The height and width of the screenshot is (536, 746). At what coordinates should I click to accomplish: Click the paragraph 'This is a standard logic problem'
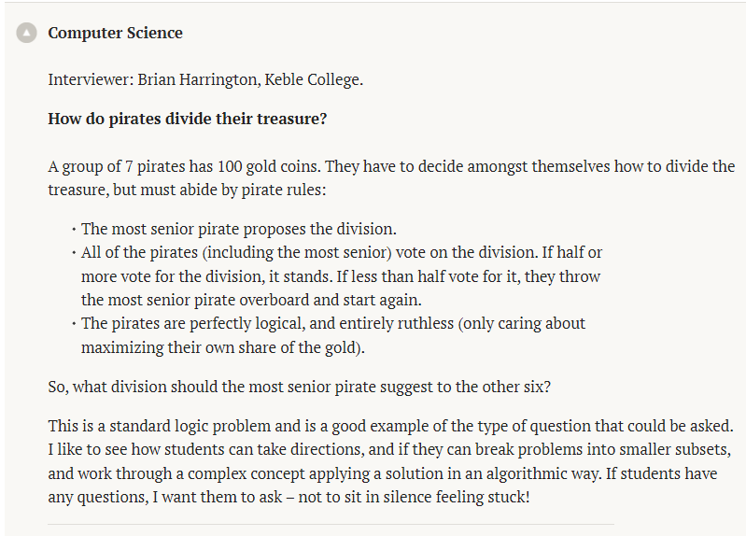click(390, 461)
